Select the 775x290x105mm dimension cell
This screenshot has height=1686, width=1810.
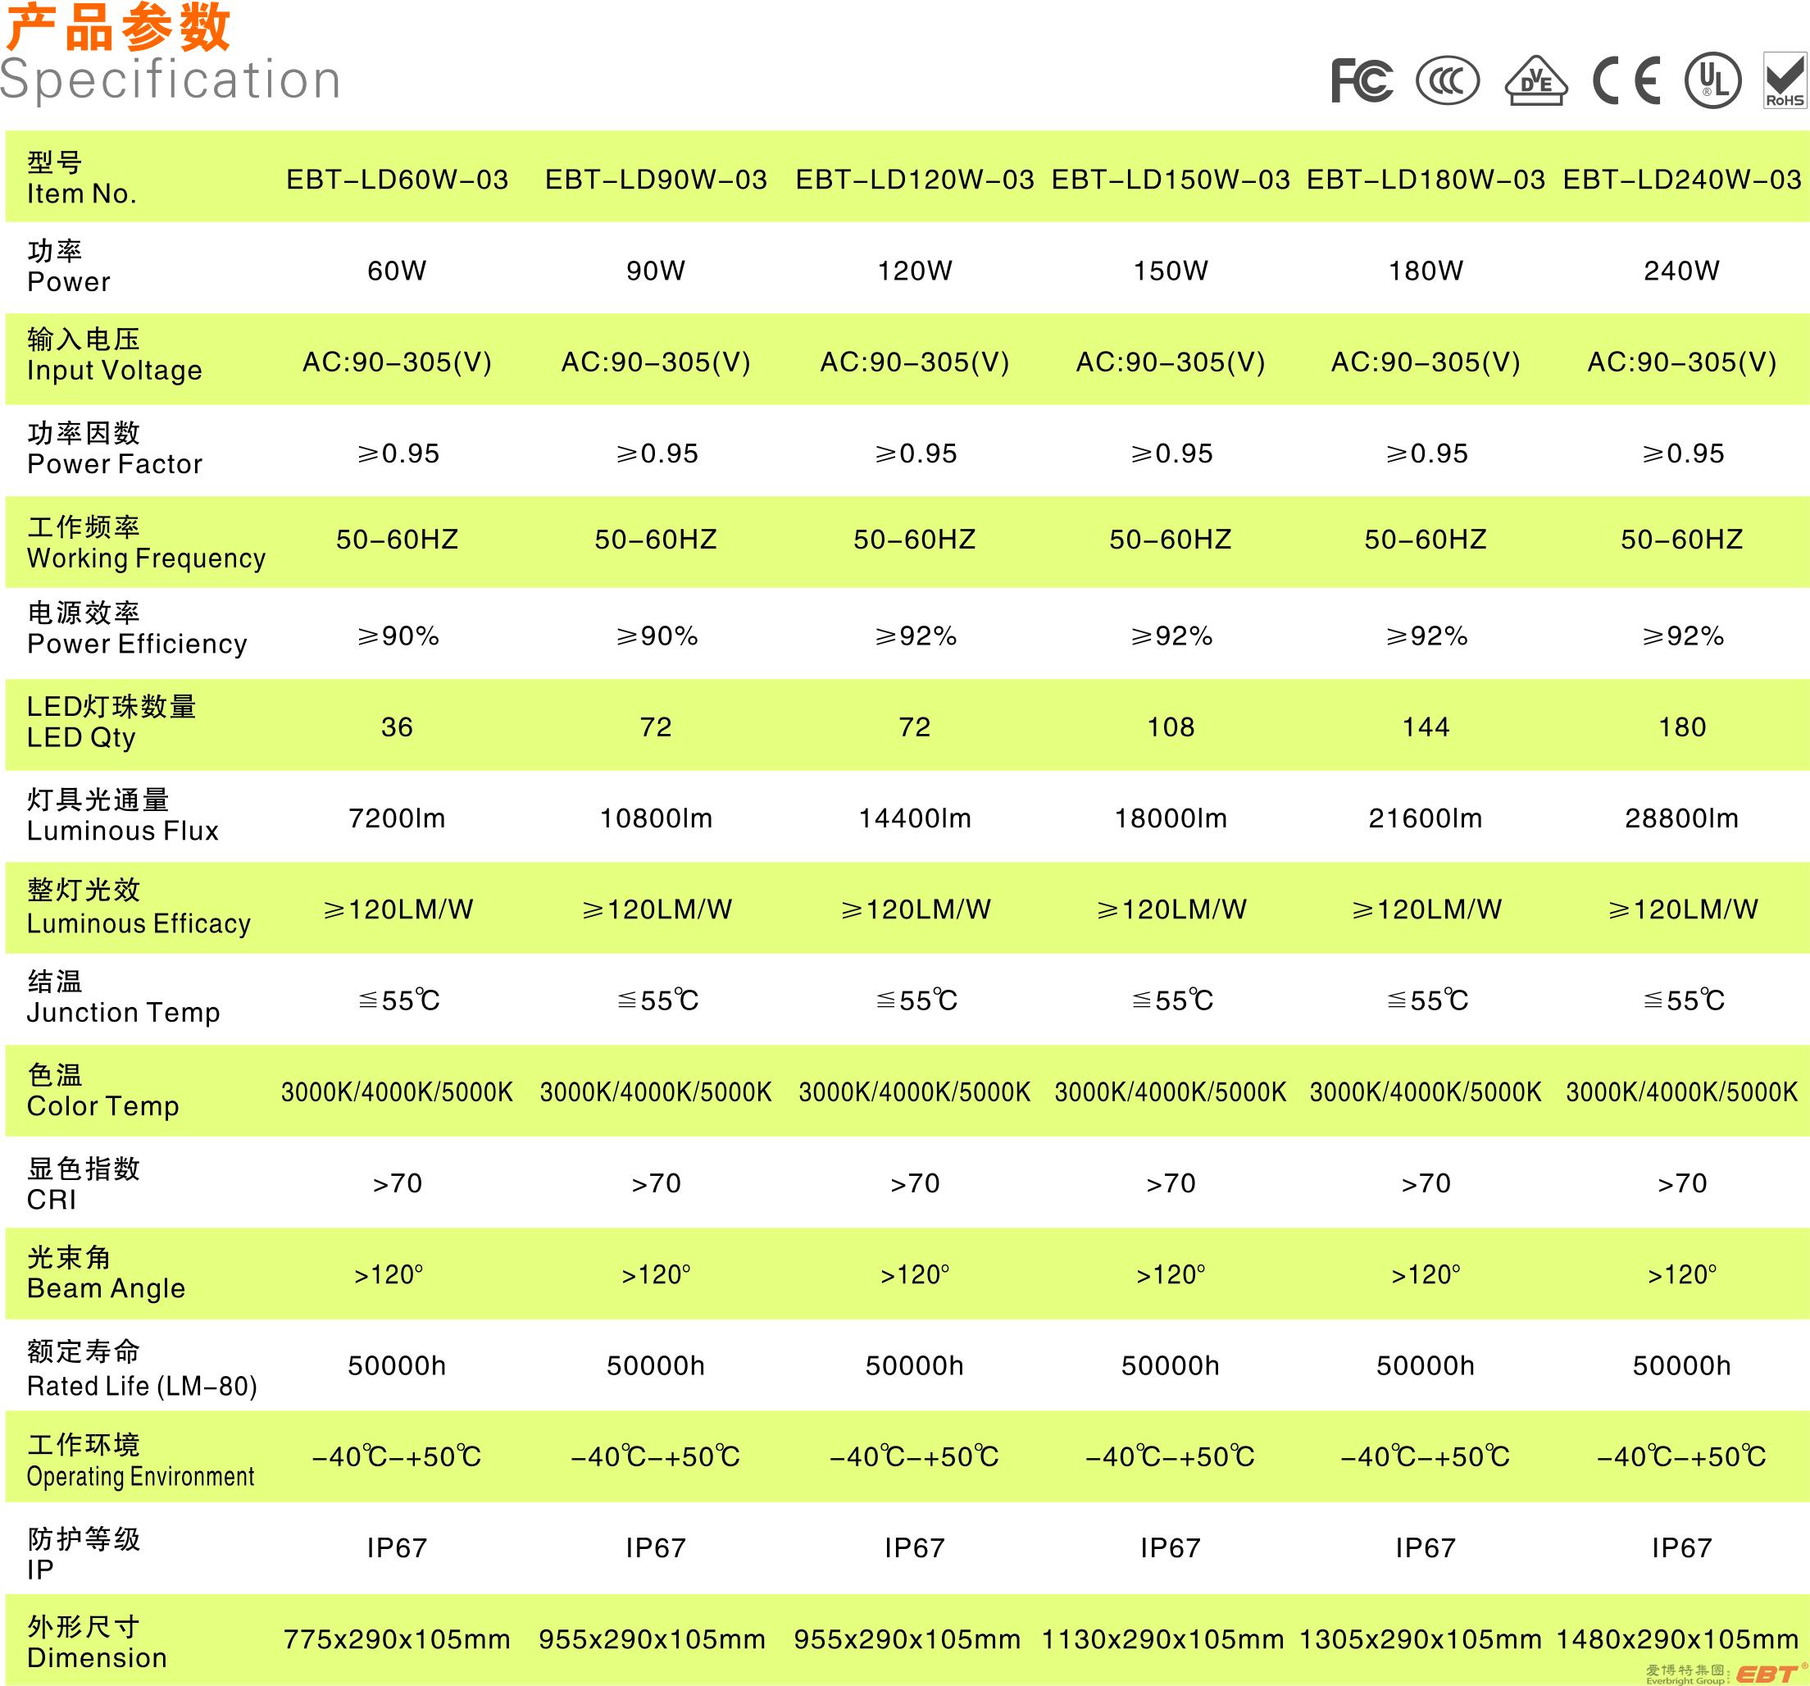(x=397, y=1639)
